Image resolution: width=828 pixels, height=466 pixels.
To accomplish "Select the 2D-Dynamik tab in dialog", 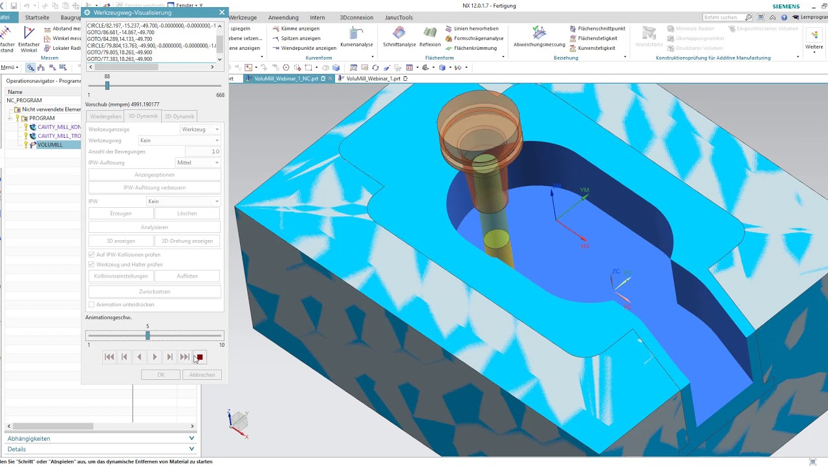I will (179, 116).
